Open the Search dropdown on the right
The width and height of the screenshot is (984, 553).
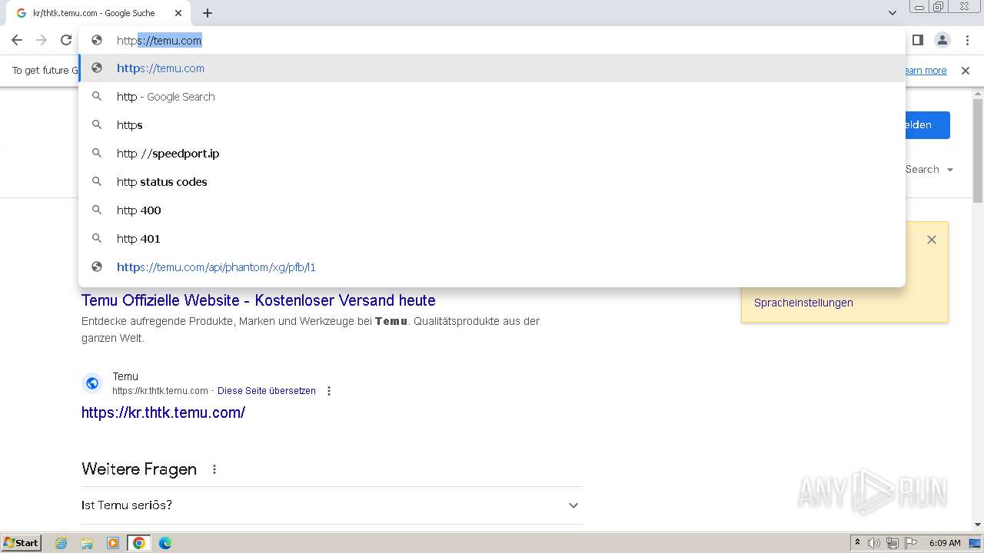pos(929,170)
